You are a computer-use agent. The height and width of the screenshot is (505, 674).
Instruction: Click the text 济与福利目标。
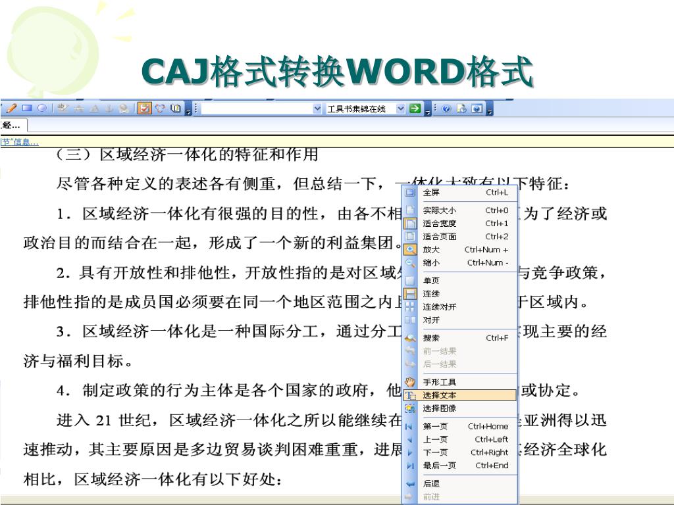tap(78, 361)
